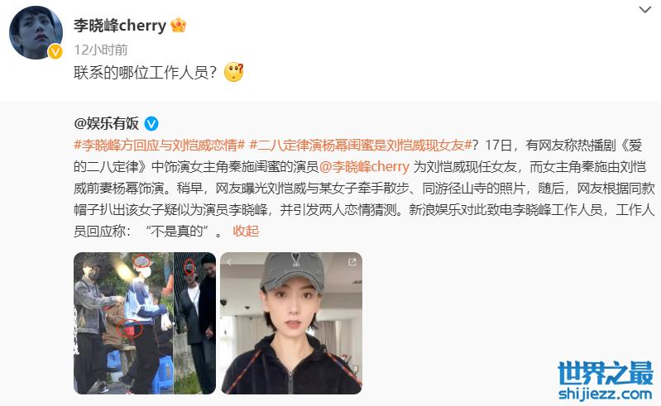Click the shijiezz.com watermark text

(606, 394)
